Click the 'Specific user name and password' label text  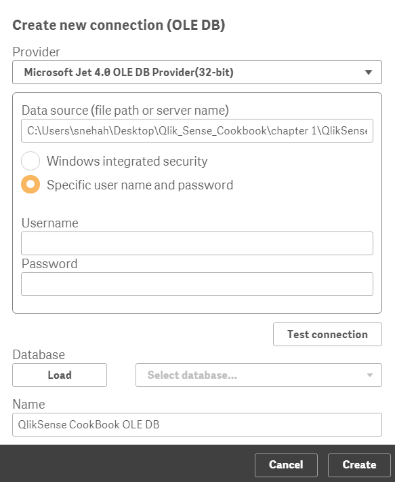(x=140, y=185)
